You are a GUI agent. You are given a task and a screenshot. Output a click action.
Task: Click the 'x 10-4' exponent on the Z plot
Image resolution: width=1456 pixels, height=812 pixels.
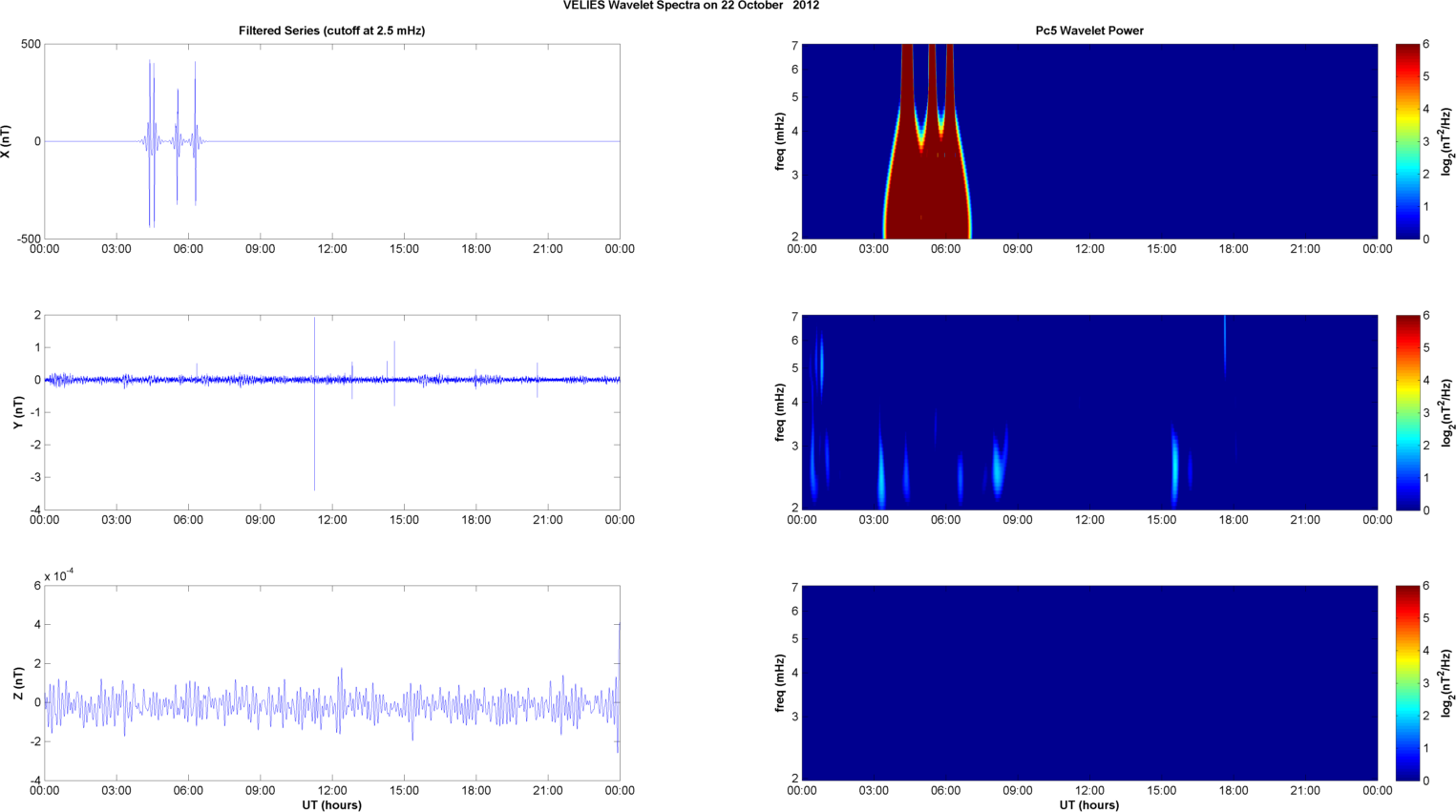click(x=59, y=575)
